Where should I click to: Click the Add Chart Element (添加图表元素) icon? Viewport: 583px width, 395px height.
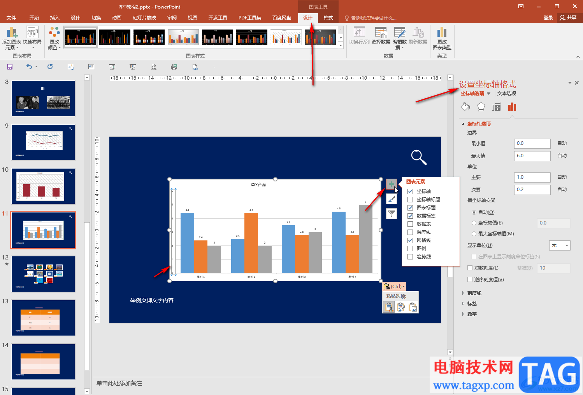12,33
